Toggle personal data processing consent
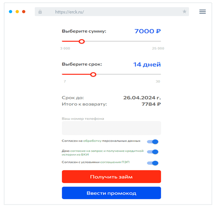 click(x=153, y=142)
